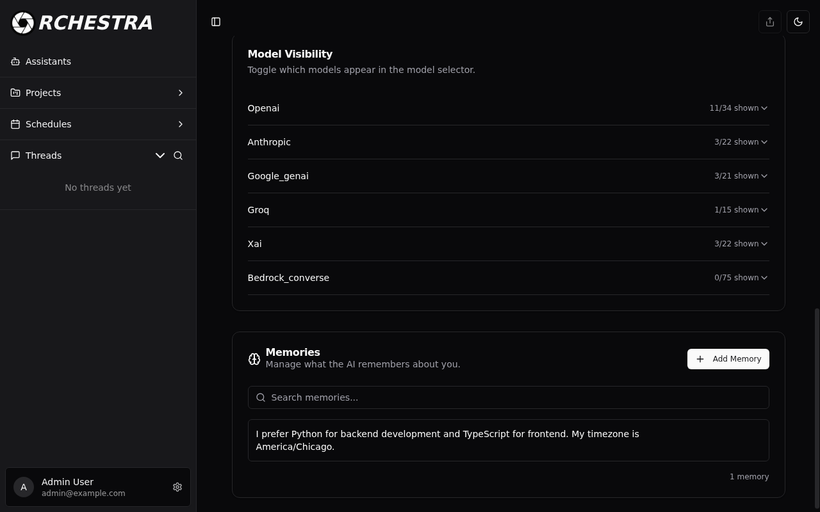Click the page vertical scrollbar
This screenshot has width=820, height=512.
(816, 410)
